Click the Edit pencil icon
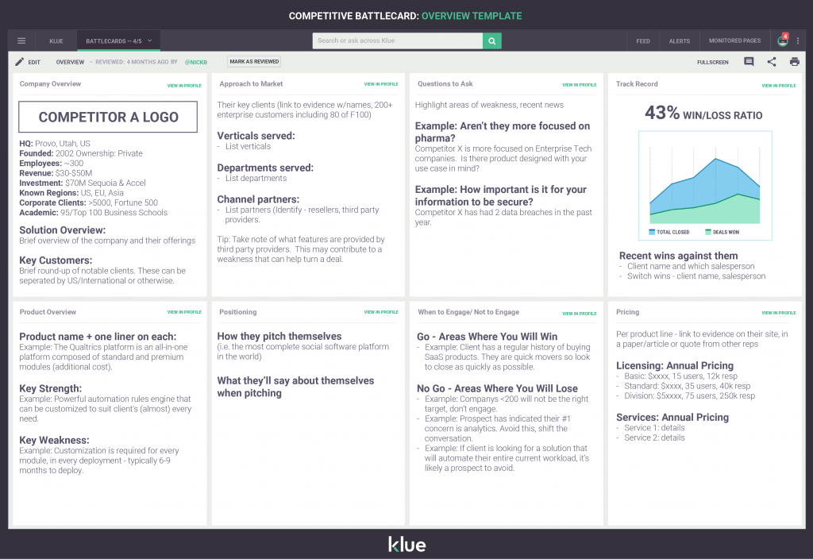 [19, 62]
